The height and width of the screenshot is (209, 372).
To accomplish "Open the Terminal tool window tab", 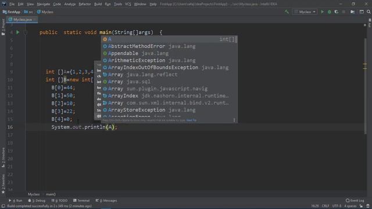I will [x=81, y=200].
